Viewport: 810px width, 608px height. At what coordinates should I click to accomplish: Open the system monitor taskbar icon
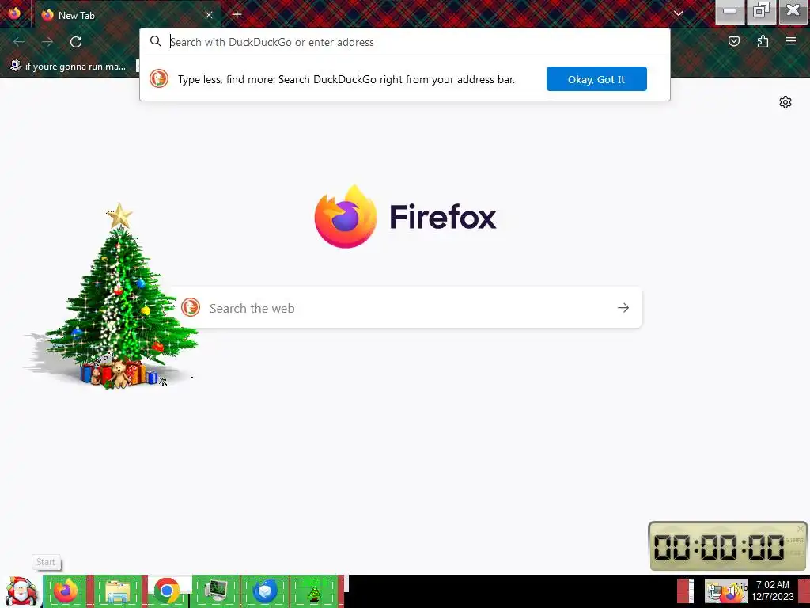click(x=216, y=591)
